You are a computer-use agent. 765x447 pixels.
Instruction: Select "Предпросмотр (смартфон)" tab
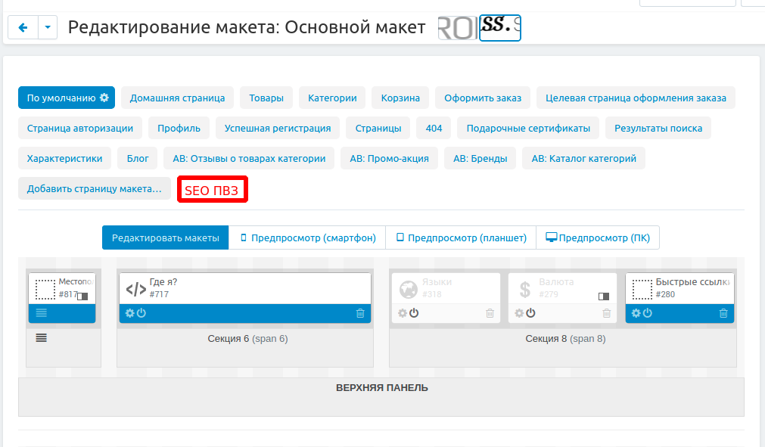pos(307,237)
